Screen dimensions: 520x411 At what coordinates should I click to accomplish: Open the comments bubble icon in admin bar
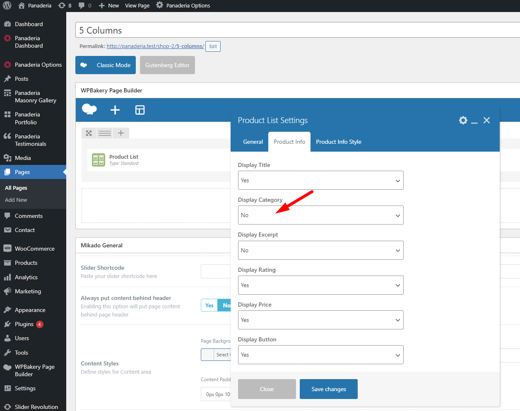[x=82, y=5]
